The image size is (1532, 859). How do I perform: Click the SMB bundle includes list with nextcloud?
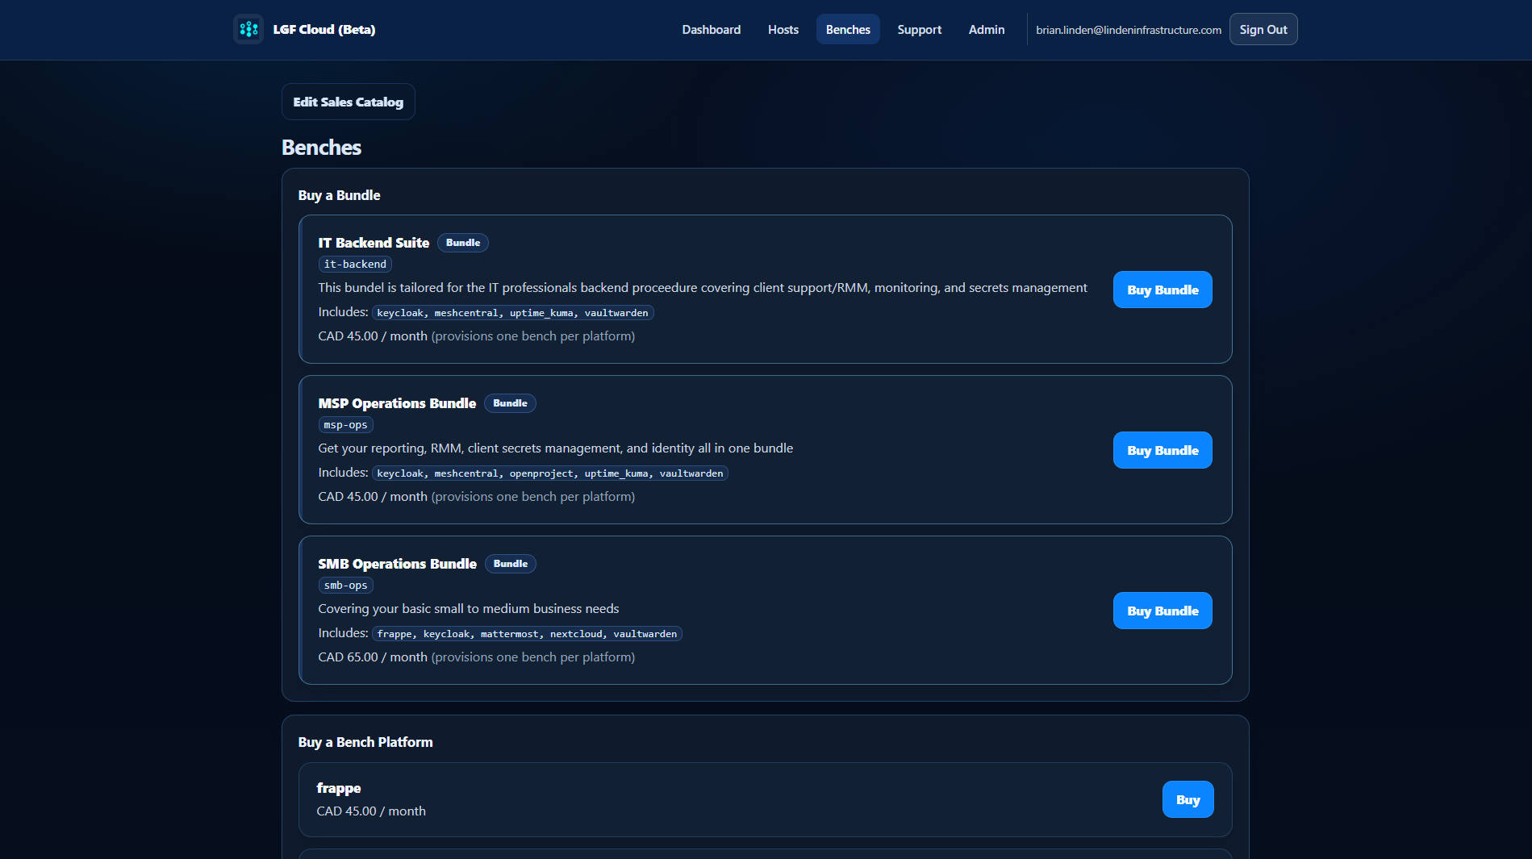527,634
